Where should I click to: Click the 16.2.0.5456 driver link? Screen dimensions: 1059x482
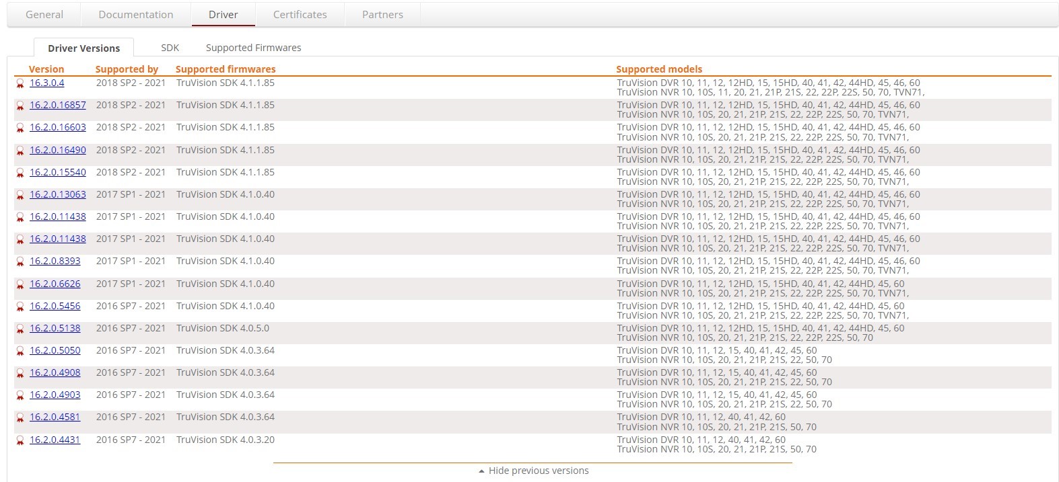[x=55, y=306]
